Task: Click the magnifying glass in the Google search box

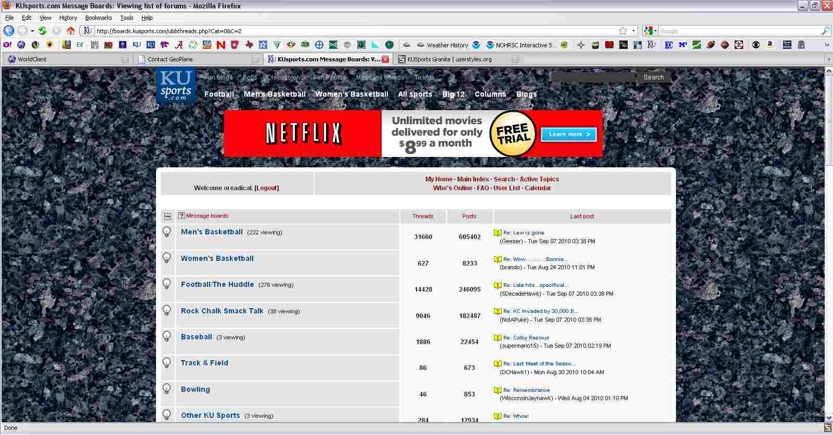Action: (825, 31)
